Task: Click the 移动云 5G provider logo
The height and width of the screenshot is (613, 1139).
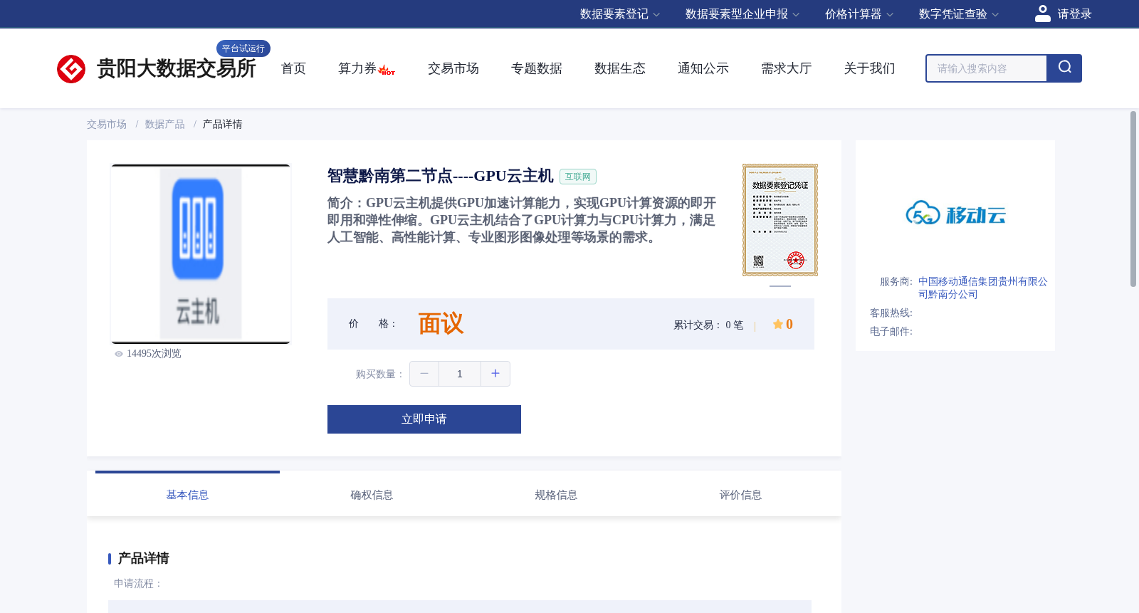Action: (955, 213)
